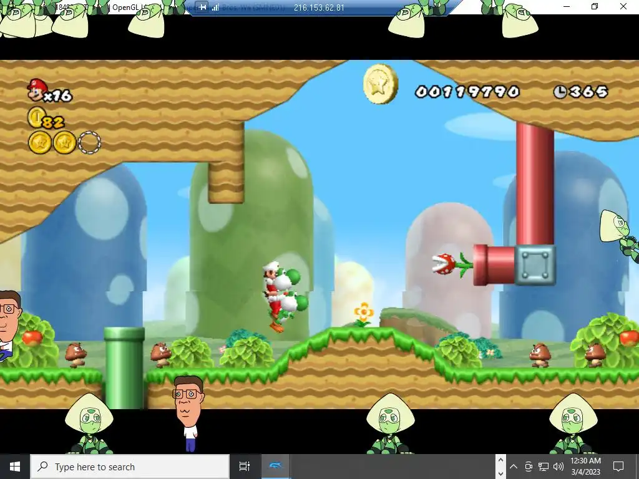Open the Windows Start menu

tap(15, 467)
